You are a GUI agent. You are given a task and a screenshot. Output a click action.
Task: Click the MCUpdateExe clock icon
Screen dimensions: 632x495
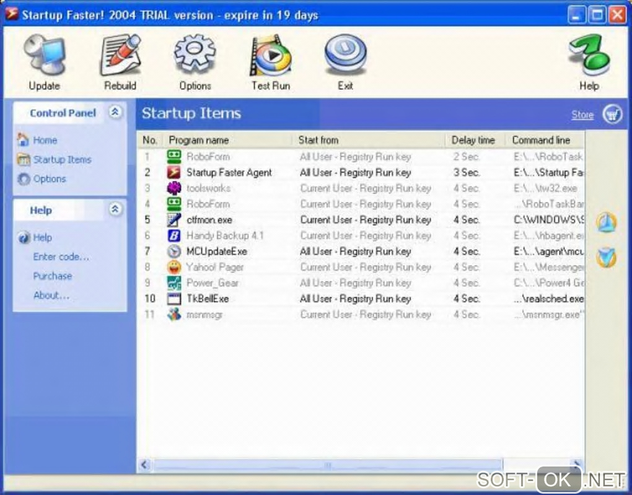173,252
